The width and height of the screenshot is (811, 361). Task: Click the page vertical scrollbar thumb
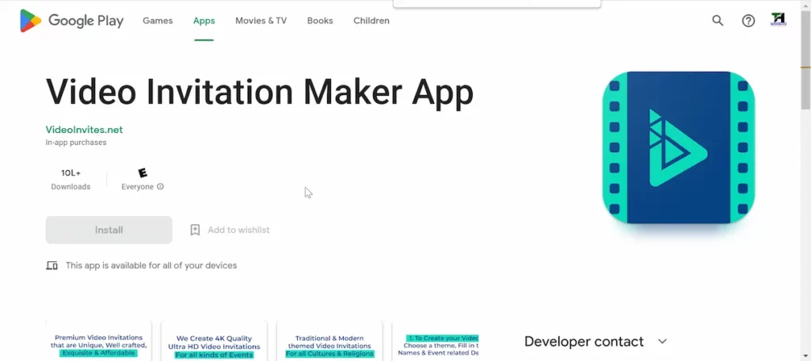point(805,59)
